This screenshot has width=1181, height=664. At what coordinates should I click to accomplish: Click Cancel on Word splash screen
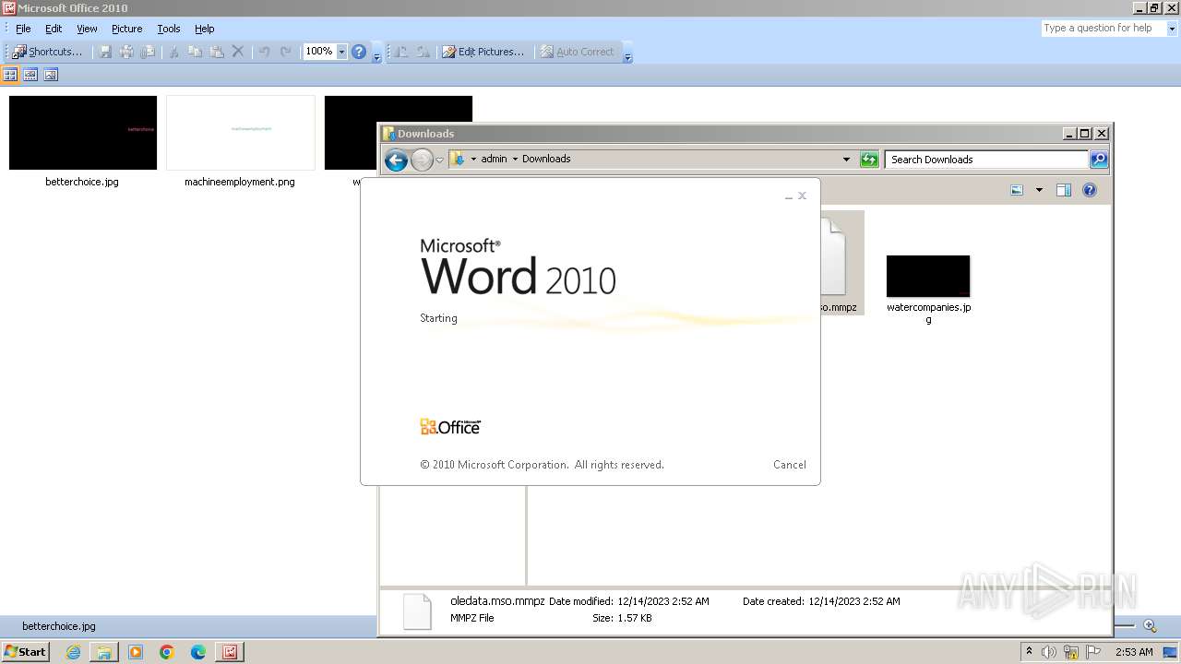pyautogui.click(x=790, y=465)
